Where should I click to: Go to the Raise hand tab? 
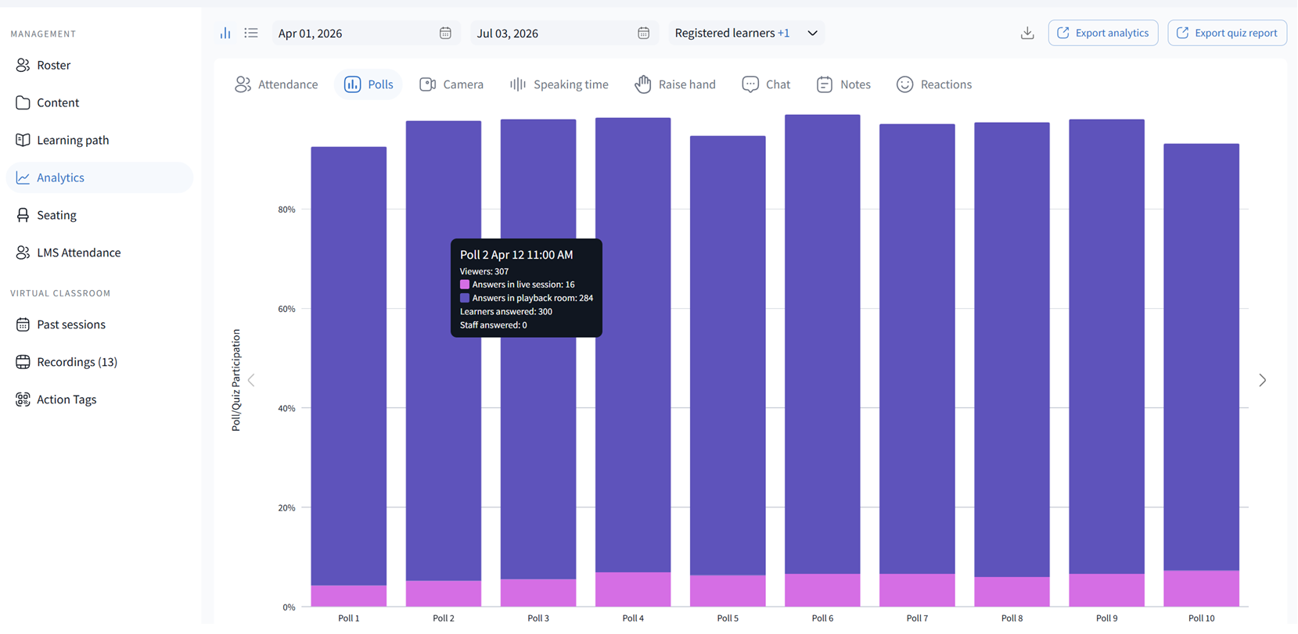pyautogui.click(x=675, y=84)
